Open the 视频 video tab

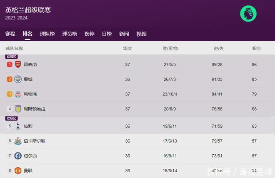(x=141, y=34)
